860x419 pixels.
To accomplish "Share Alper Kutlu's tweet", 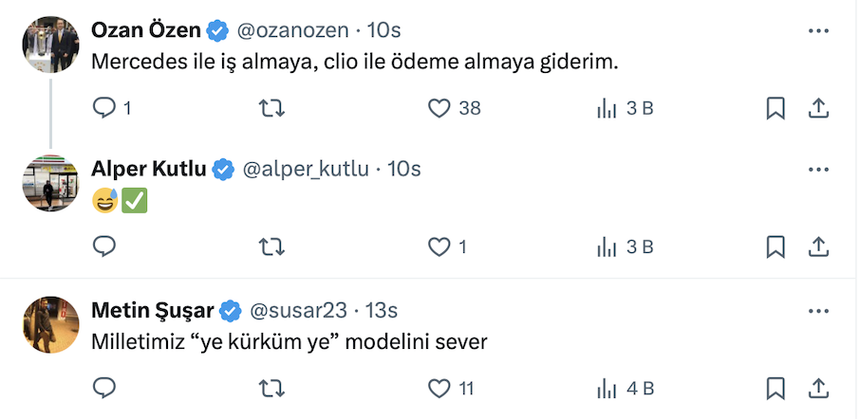I will (x=818, y=247).
